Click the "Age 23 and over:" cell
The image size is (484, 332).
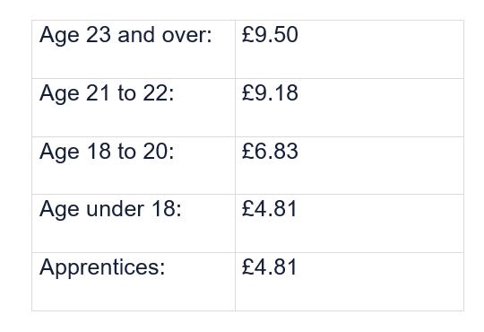click(x=134, y=49)
